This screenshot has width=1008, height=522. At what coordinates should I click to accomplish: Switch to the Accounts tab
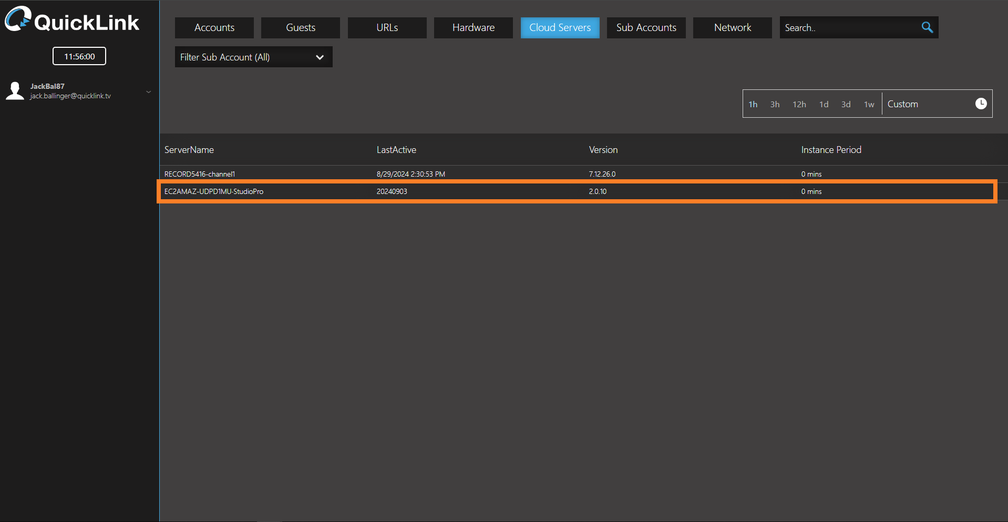click(214, 28)
